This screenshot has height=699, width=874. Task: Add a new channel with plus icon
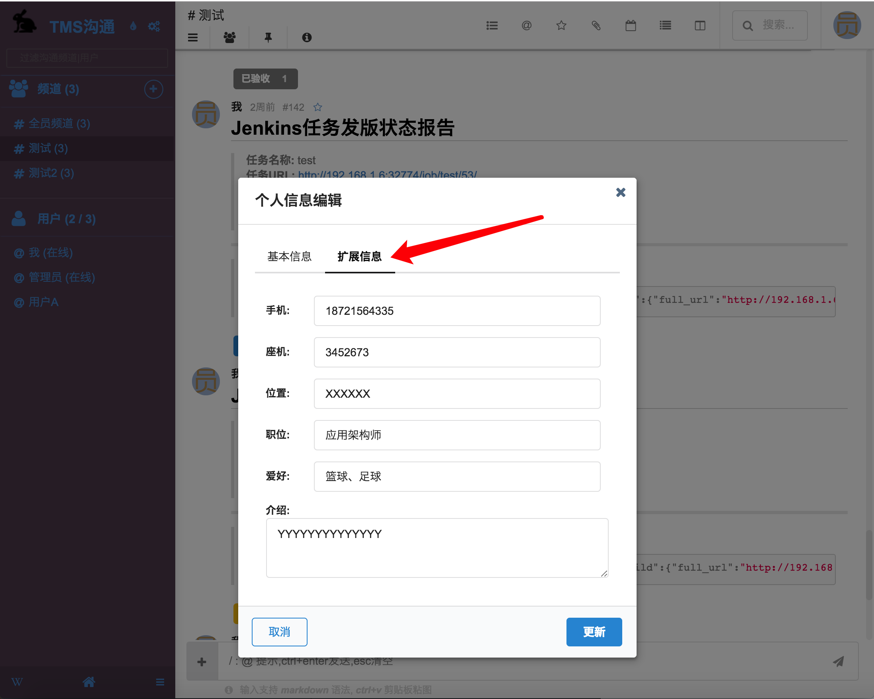coord(153,89)
